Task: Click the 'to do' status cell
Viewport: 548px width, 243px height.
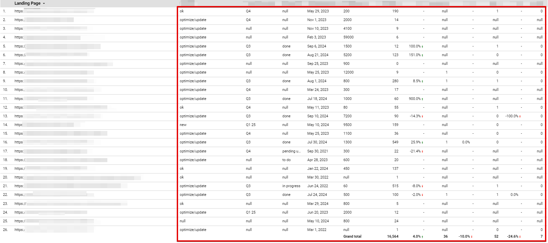Action: point(286,160)
